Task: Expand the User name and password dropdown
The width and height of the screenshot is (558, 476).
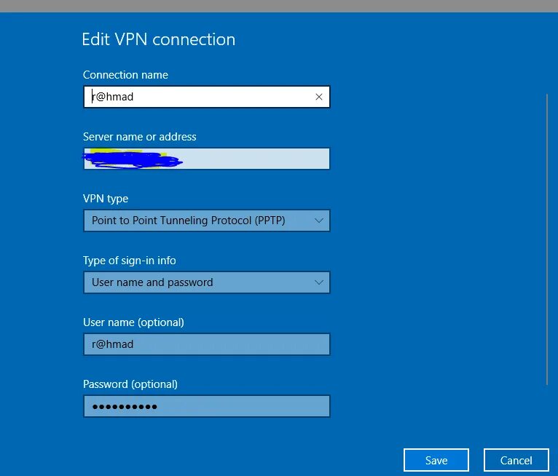Action: (206, 282)
